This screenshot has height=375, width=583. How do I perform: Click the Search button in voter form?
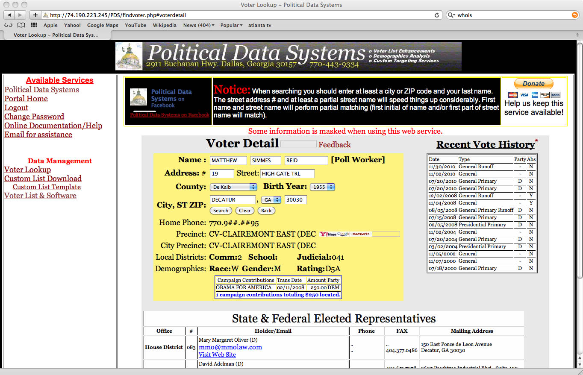coord(221,211)
